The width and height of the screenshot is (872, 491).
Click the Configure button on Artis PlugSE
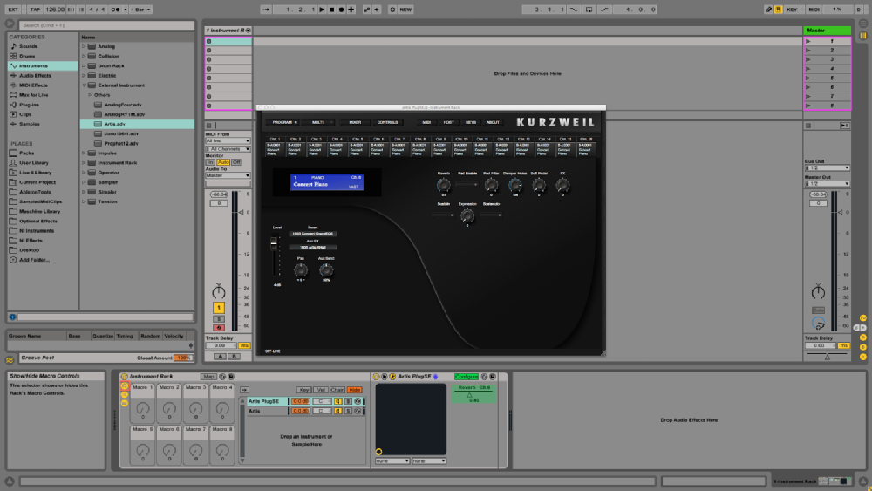[x=467, y=377]
